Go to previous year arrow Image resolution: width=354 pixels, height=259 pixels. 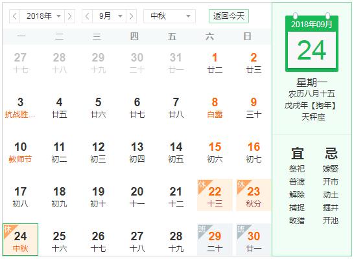click(x=15, y=16)
